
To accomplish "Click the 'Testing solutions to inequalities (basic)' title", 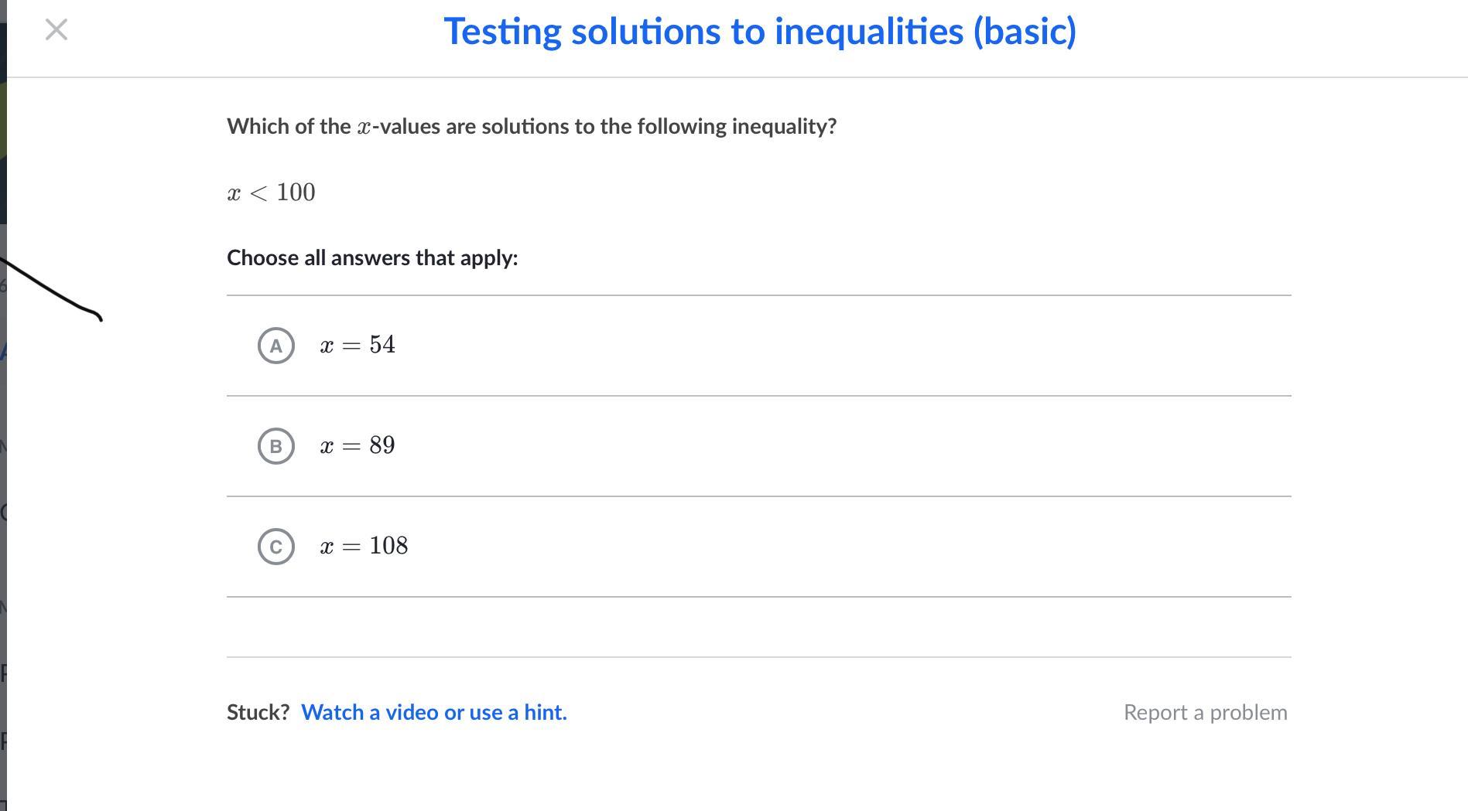I will (x=759, y=32).
